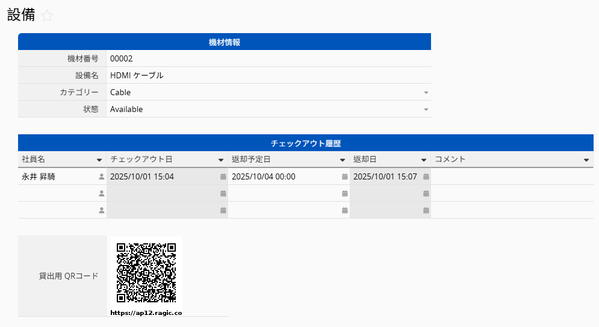Open 返却予定日 column header arrow
Viewport: 599px width, 327px height.
point(343,160)
